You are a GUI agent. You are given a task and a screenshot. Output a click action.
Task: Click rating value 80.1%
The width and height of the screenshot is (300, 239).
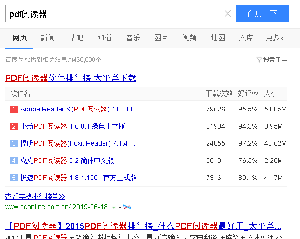pyautogui.click(x=248, y=178)
